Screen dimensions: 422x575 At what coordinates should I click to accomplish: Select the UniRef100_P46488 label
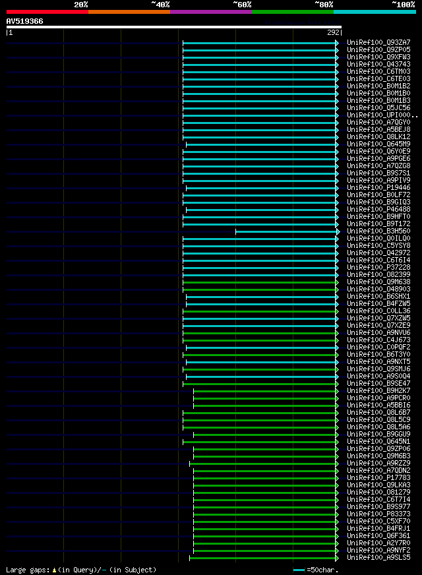[378, 210]
